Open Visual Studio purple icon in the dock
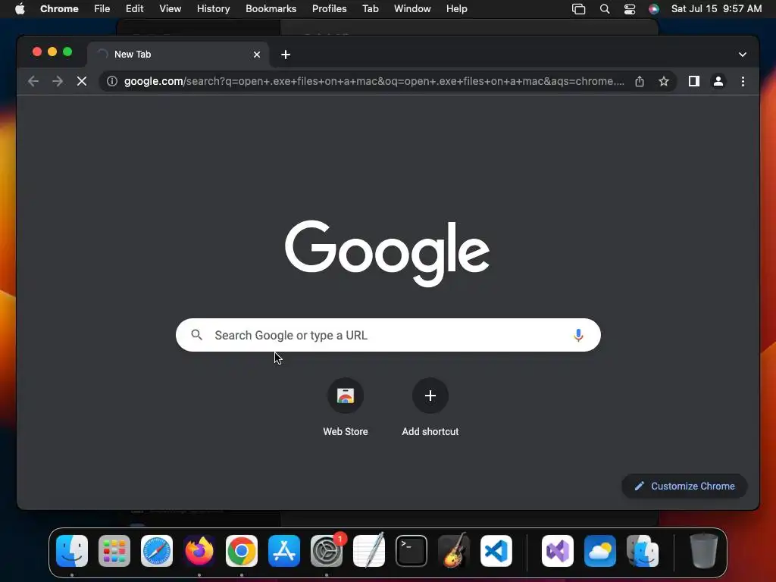The width and height of the screenshot is (776, 582). (558, 551)
